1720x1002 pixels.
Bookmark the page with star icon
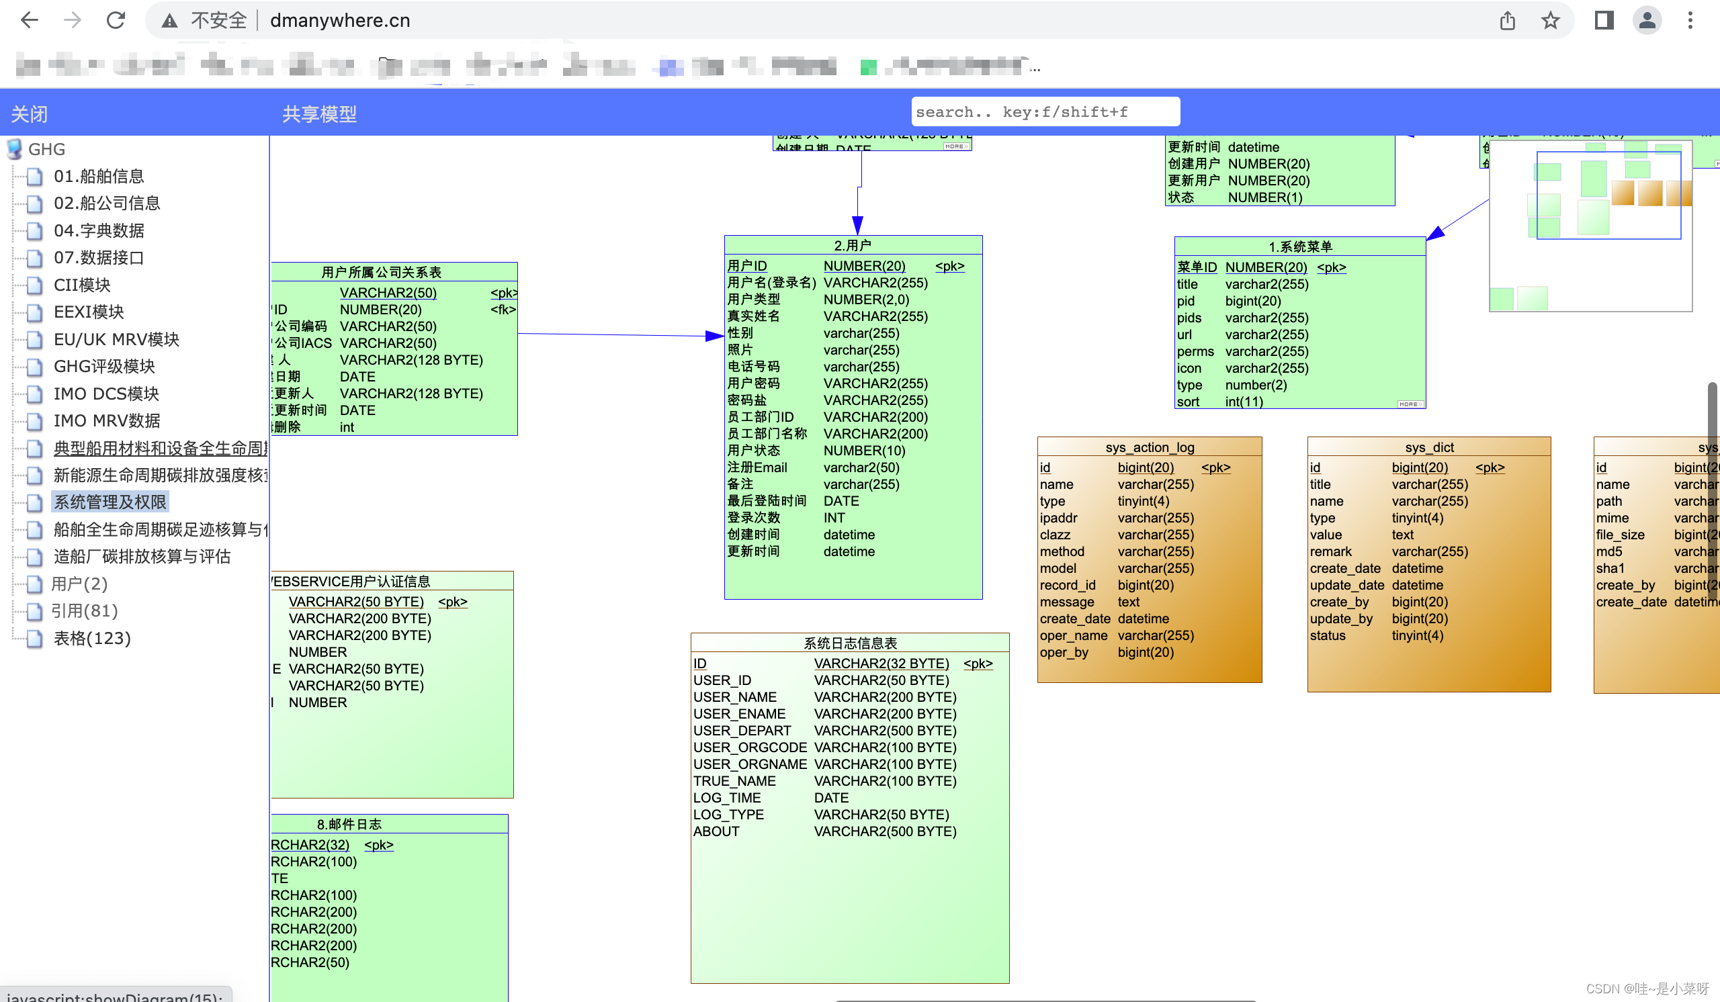1550,20
